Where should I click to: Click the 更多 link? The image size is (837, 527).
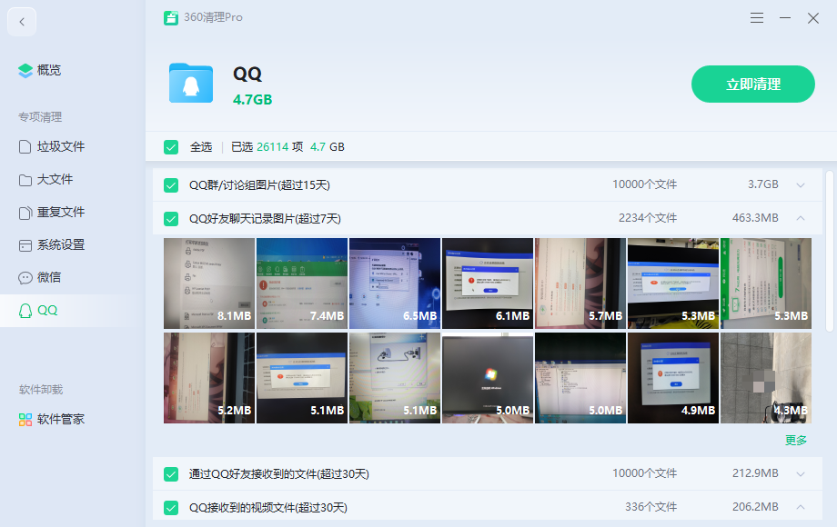click(796, 440)
